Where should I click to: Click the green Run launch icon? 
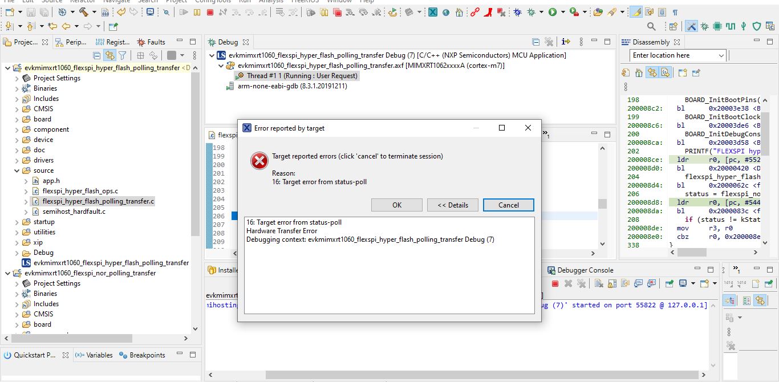[x=552, y=12]
